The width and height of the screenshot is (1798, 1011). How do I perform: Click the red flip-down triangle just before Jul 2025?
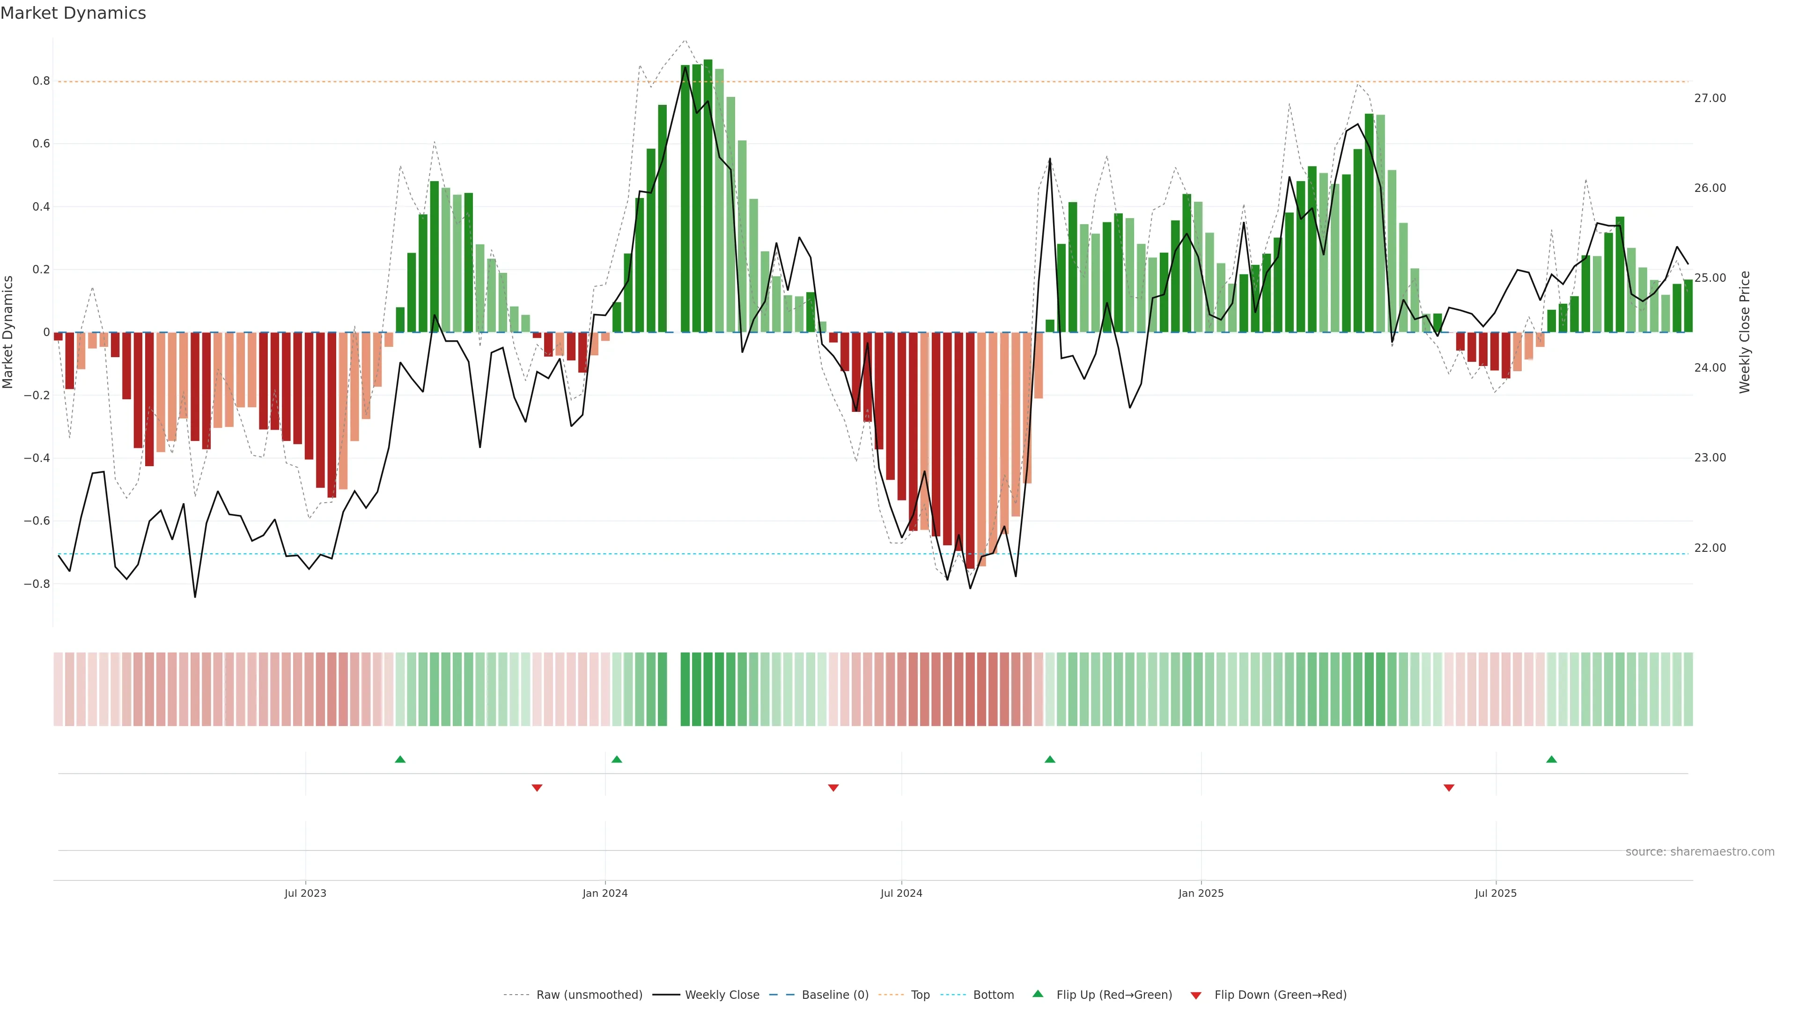(x=1449, y=788)
